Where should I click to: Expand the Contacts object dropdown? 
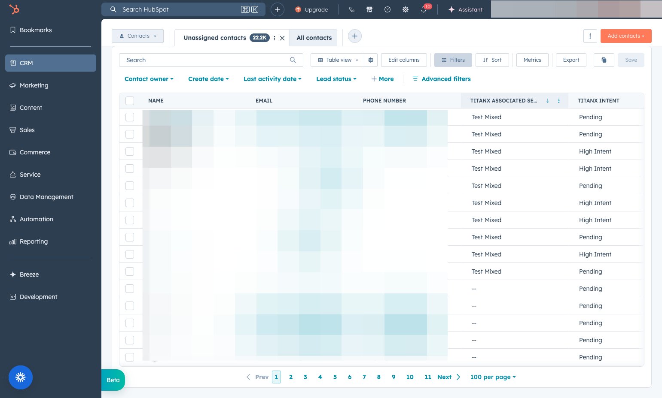[x=137, y=36]
